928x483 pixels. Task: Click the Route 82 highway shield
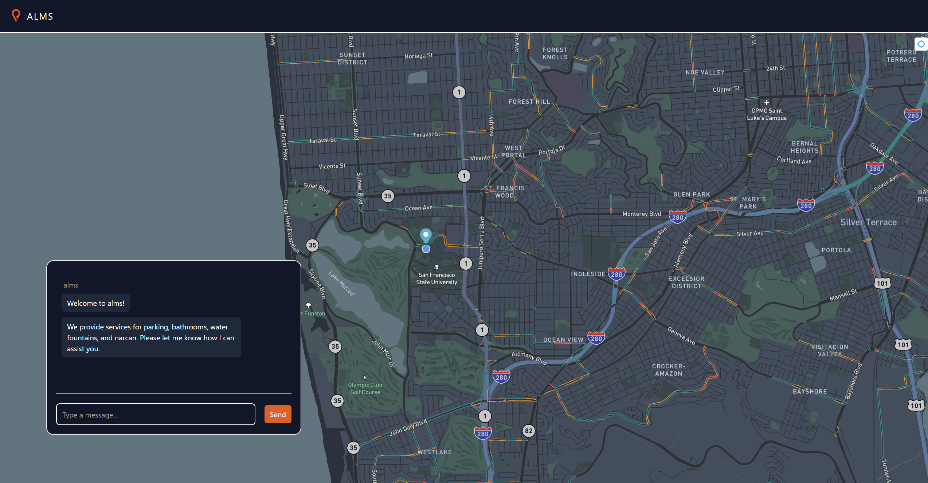(x=528, y=431)
